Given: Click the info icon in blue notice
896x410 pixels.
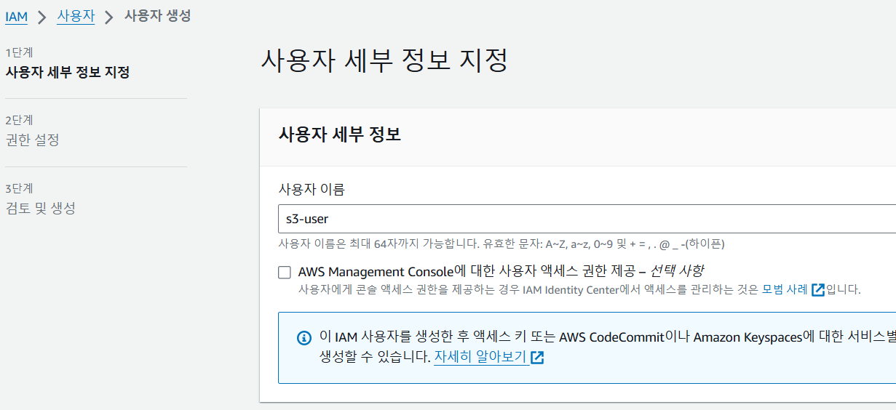Looking at the screenshot, I should (305, 338).
